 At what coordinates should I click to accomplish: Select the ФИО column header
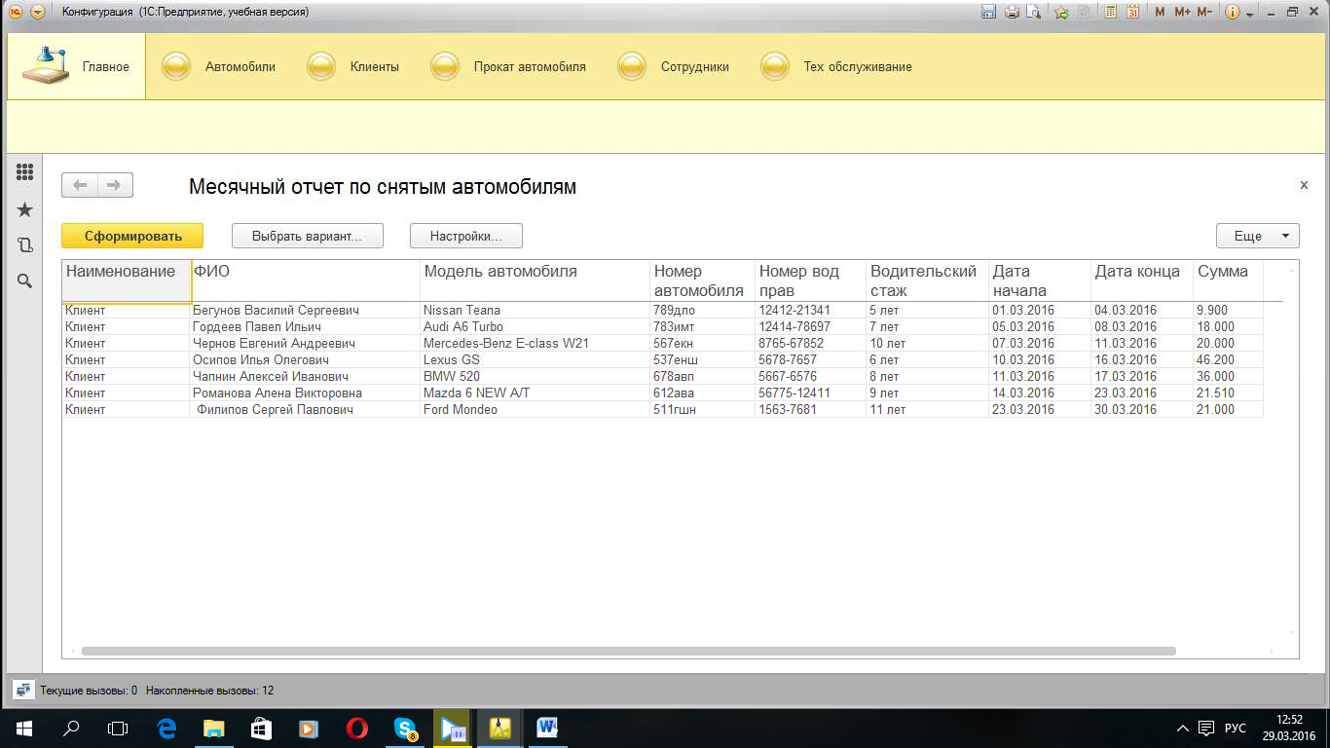pyautogui.click(x=305, y=281)
